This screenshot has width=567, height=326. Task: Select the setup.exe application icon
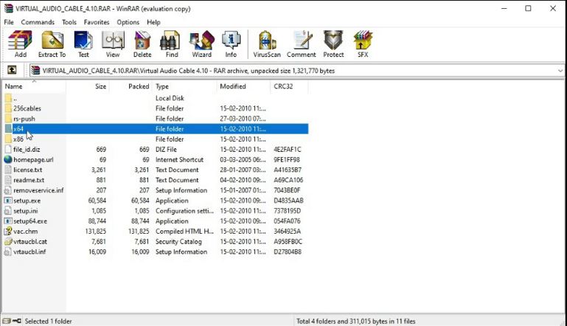(x=8, y=201)
